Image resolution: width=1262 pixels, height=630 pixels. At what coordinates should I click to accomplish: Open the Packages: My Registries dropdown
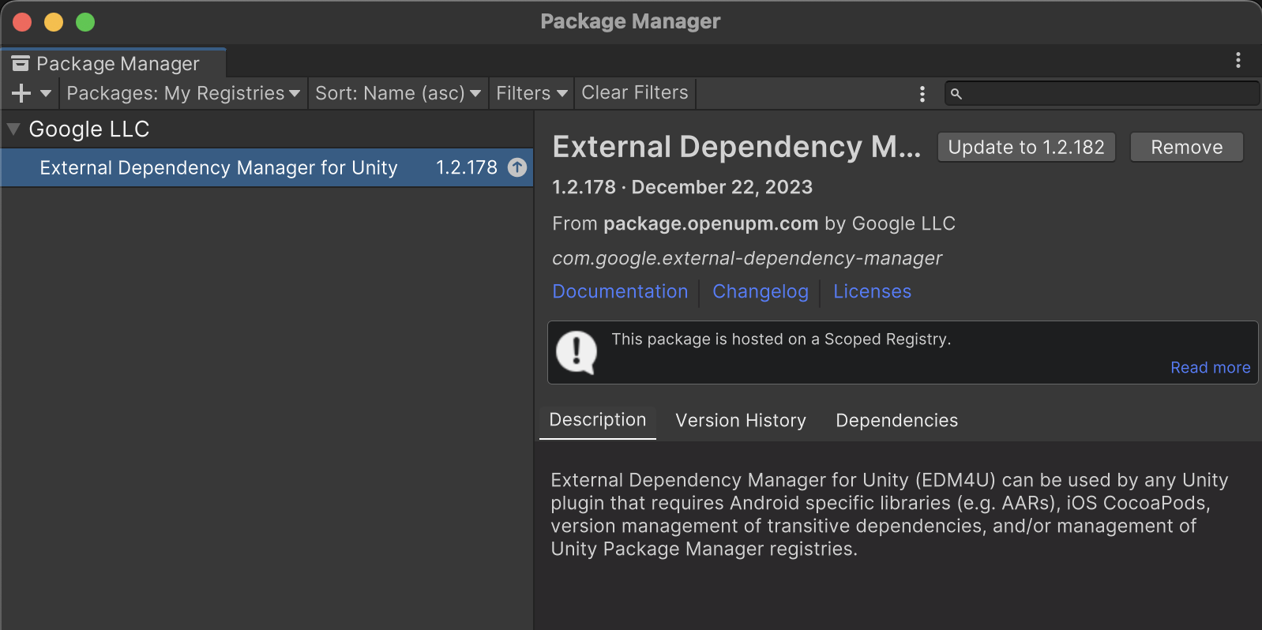[183, 93]
